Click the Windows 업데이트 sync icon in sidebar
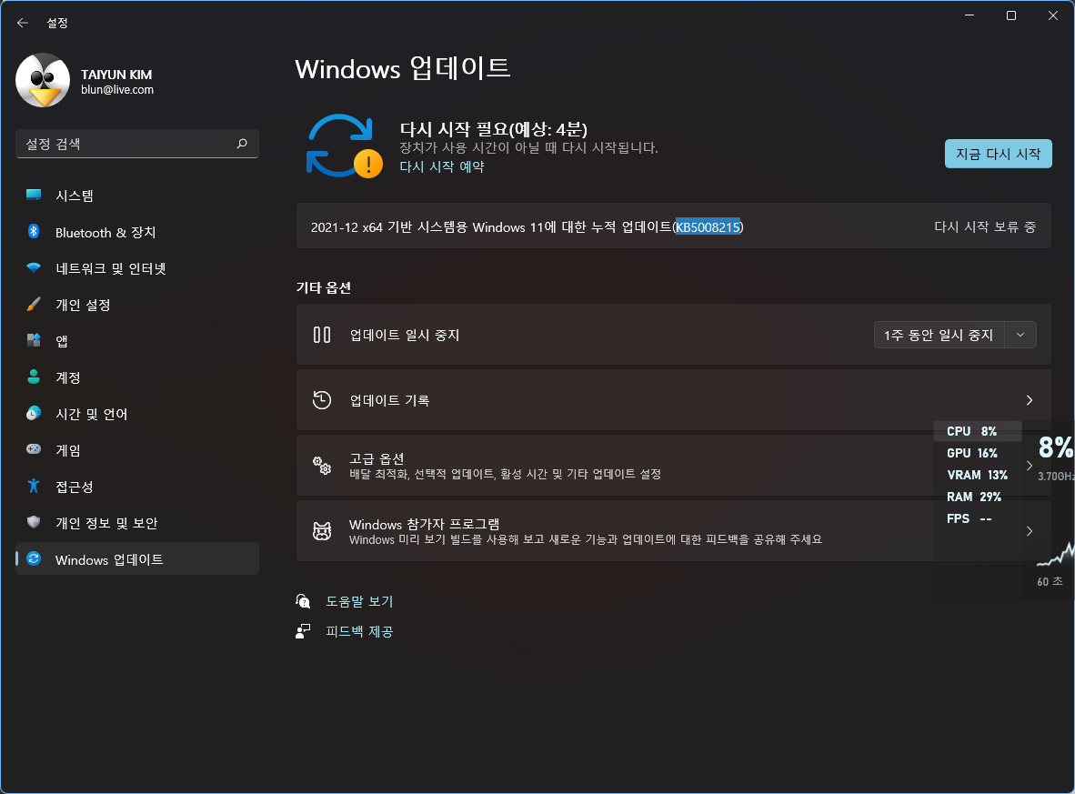The height and width of the screenshot is (794, 1075). click(x=34, y=558)
